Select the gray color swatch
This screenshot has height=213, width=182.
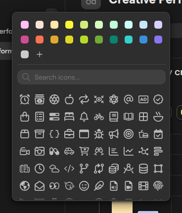pos(25,54)
